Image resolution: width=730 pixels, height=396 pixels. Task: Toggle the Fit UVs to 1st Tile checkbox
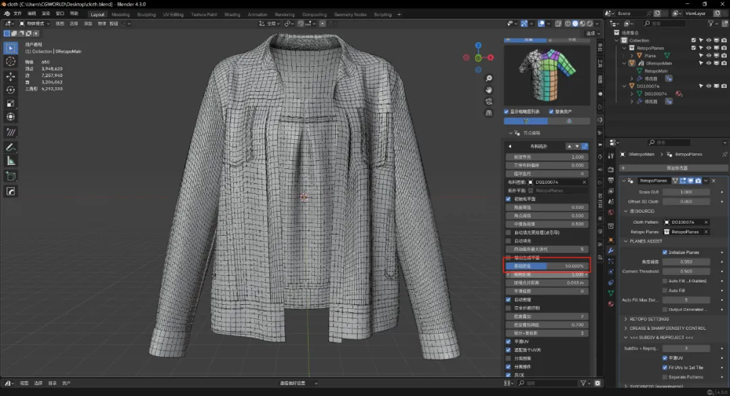click(665, 367)
